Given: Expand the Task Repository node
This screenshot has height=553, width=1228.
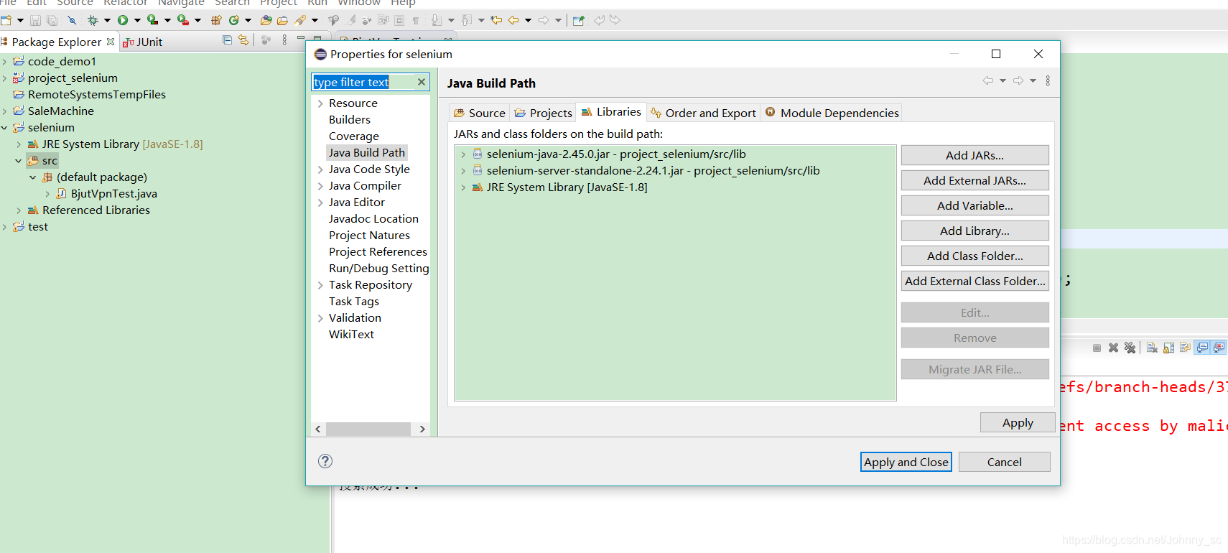Looking at the screenshot, I should coord(320,285).
